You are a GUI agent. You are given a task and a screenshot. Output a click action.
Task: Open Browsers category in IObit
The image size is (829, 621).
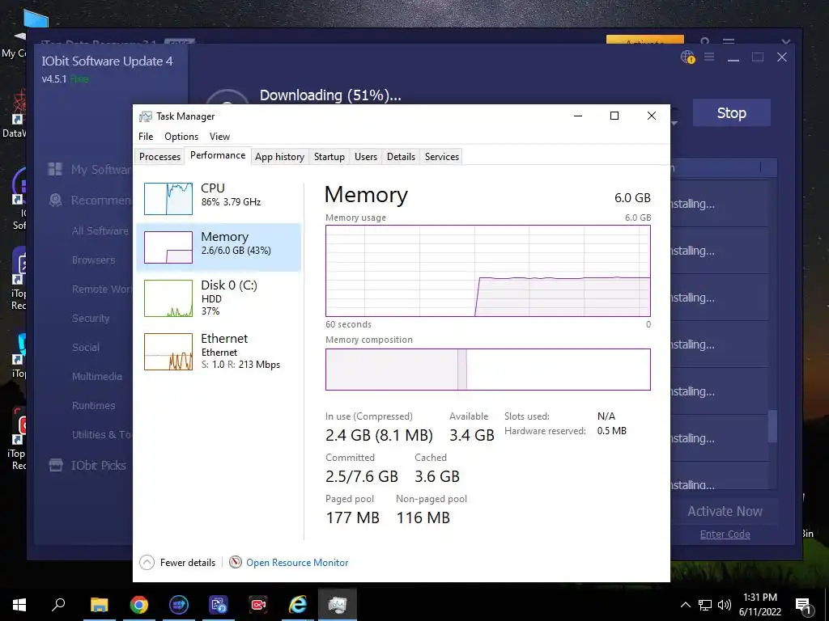[93, 260]
